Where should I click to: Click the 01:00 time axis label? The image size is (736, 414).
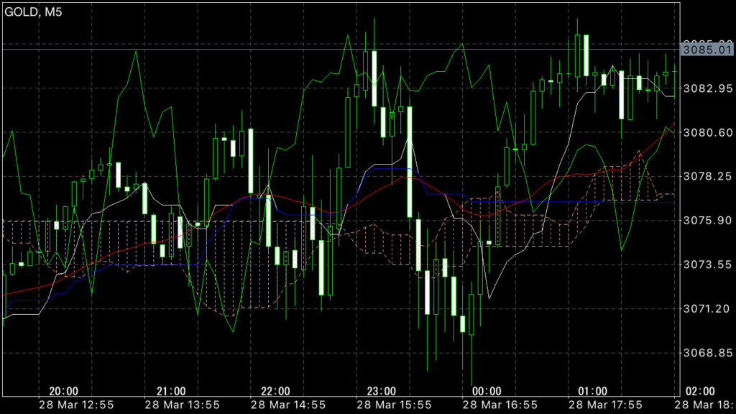pyautogui.click(x=592, y=391)
